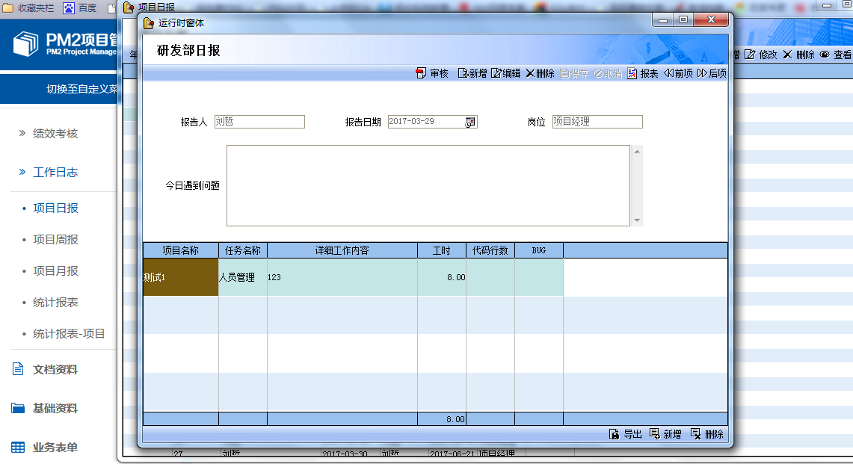
Task: Collapse the 工作日志 sidebar section
Action: [x=55, y=173]
